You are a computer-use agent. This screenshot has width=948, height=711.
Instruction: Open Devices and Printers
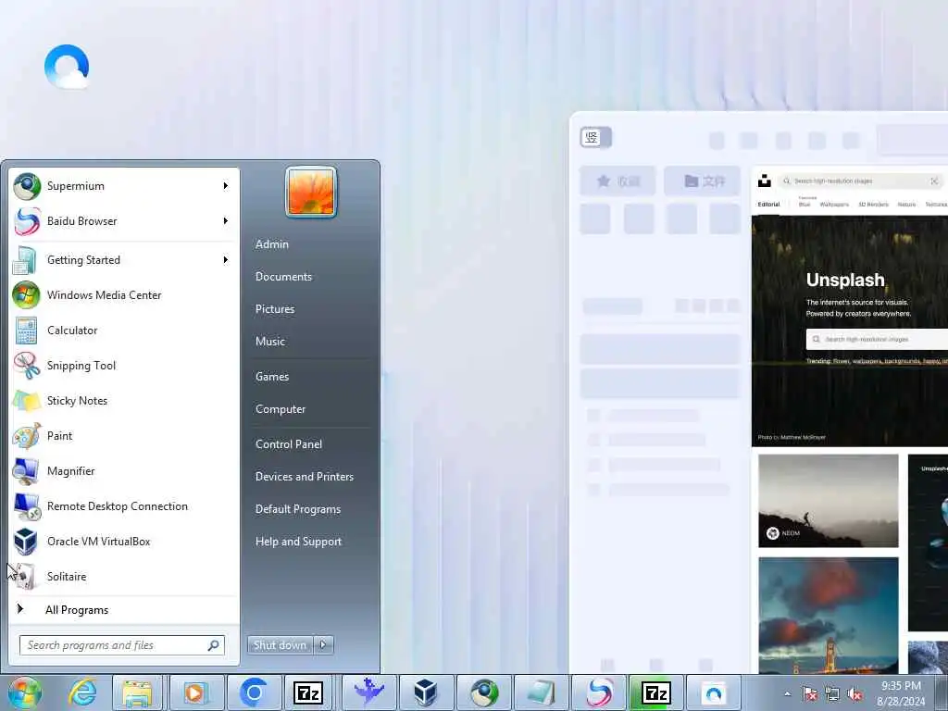305,477
